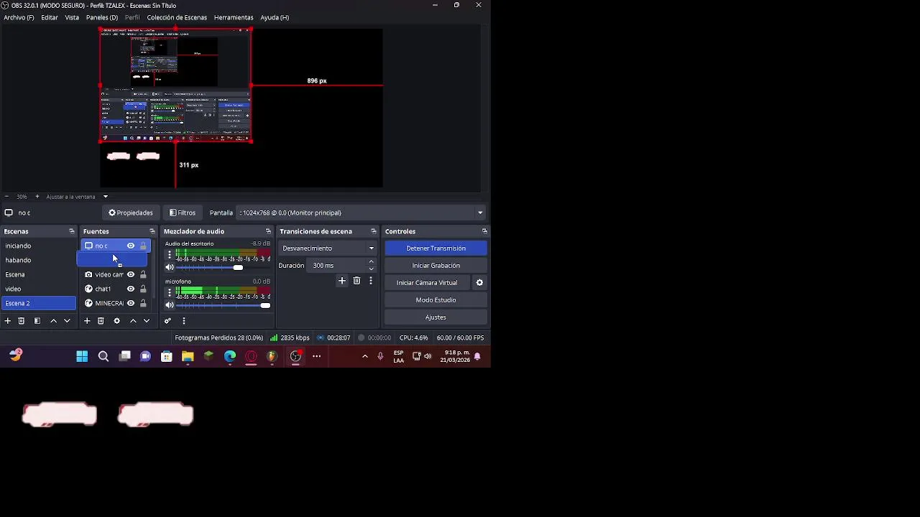Zoom out preview with minus icon

[6, 197]
